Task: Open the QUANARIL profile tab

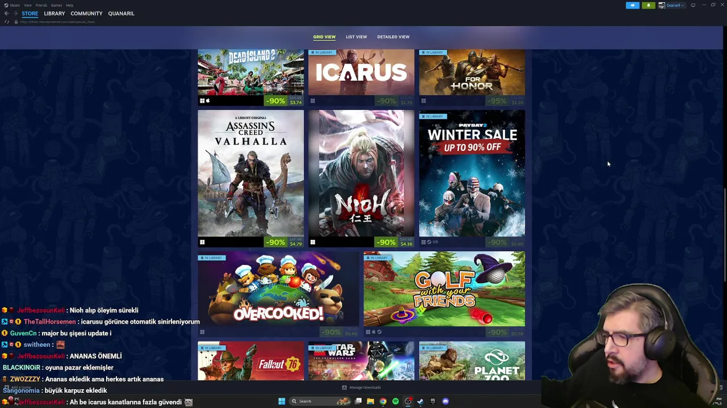Action: pos(121,14)
